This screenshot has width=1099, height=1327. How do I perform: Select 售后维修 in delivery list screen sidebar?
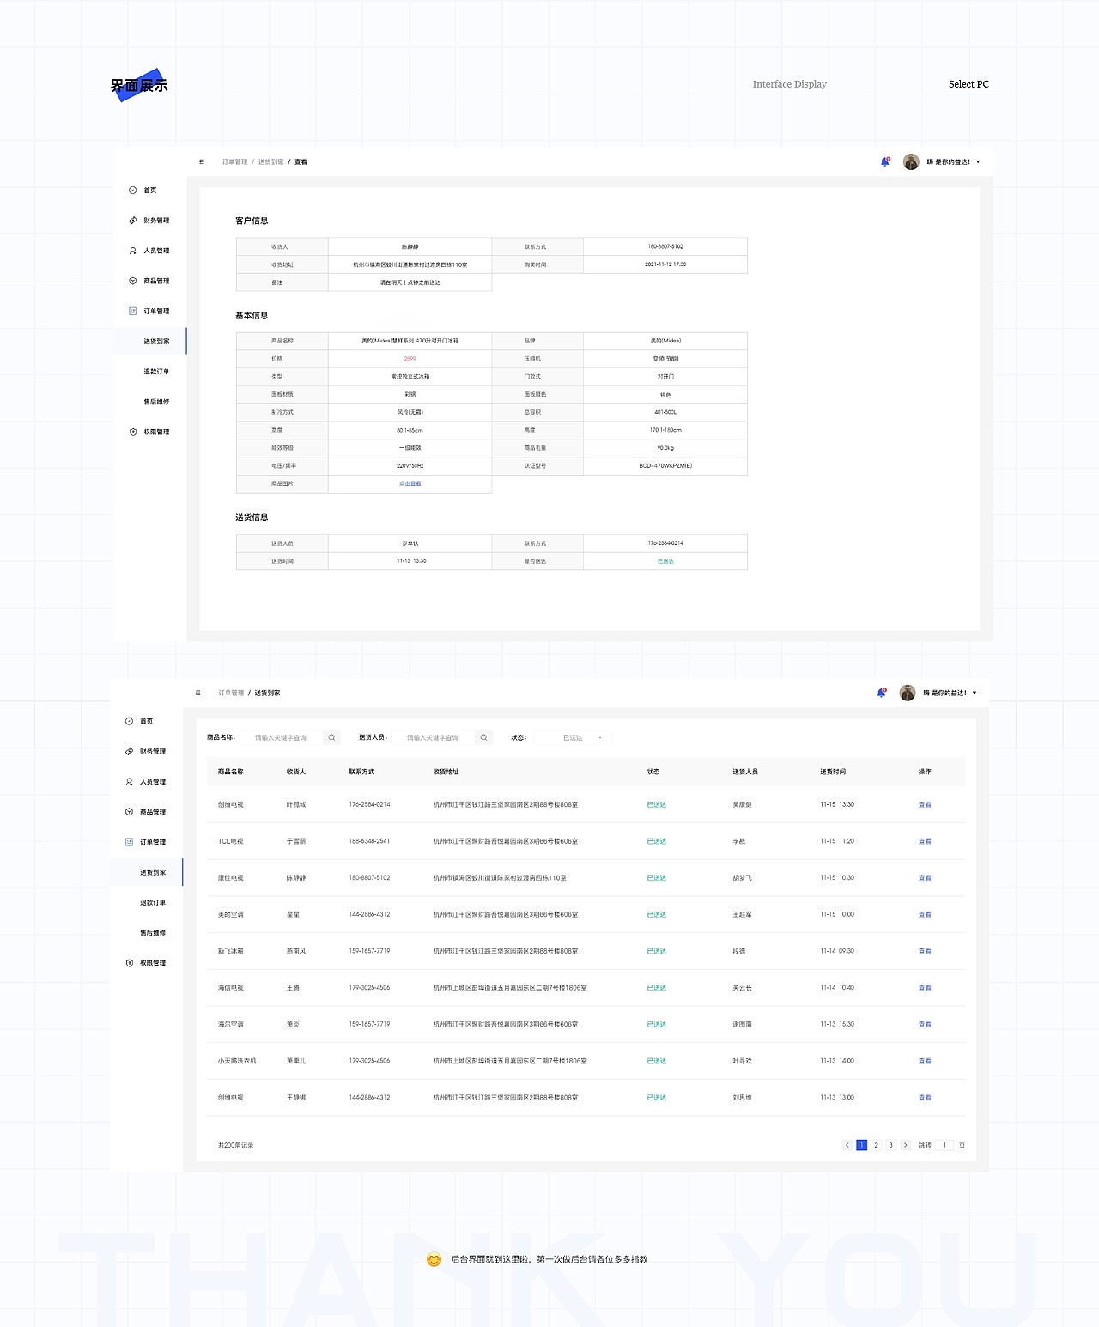[153, 932]
